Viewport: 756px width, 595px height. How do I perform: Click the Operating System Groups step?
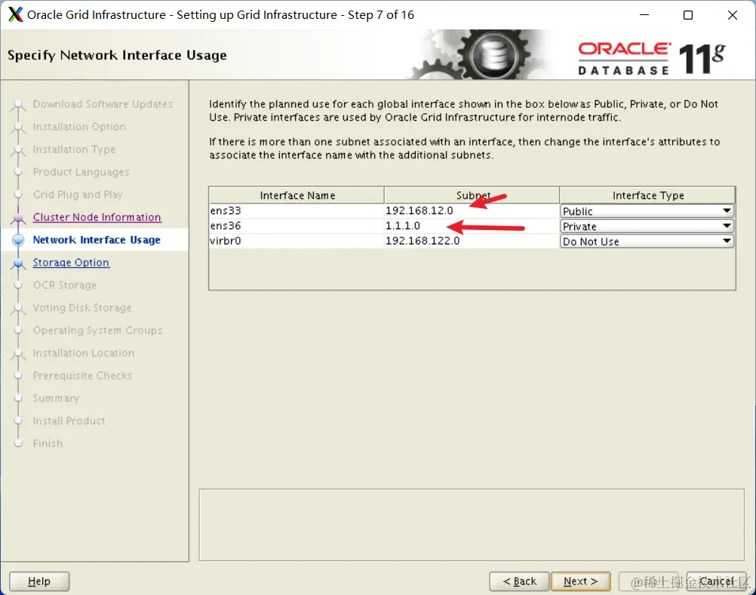coord(97,330)
